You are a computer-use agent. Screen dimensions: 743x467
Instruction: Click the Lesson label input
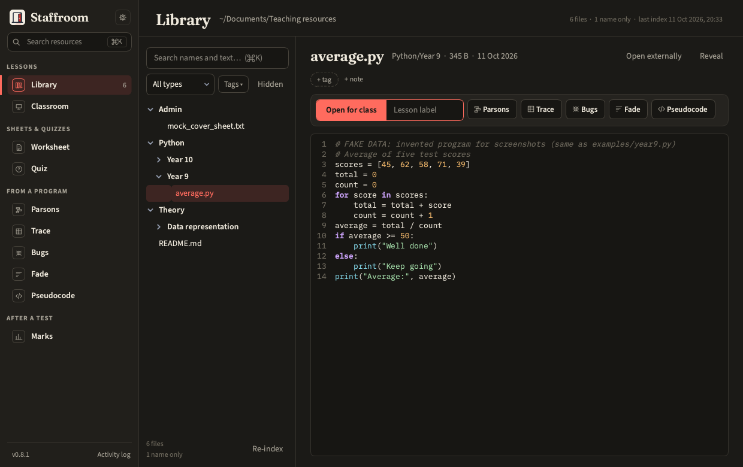coord(424,110)
